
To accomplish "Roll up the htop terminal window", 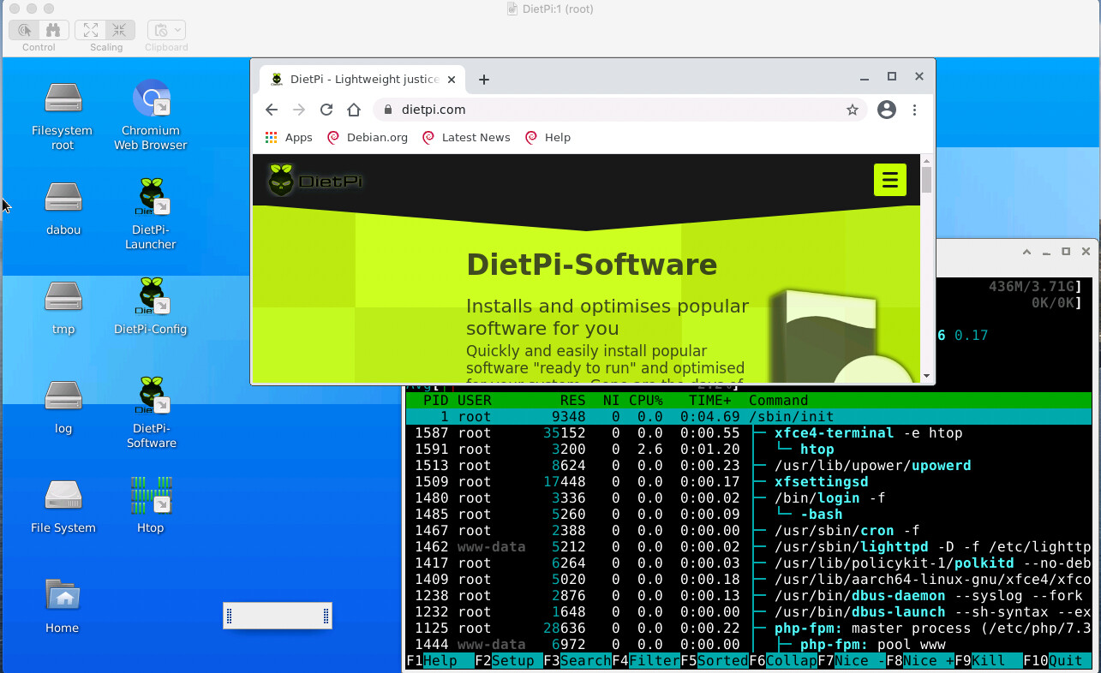I will [1027, 252].
